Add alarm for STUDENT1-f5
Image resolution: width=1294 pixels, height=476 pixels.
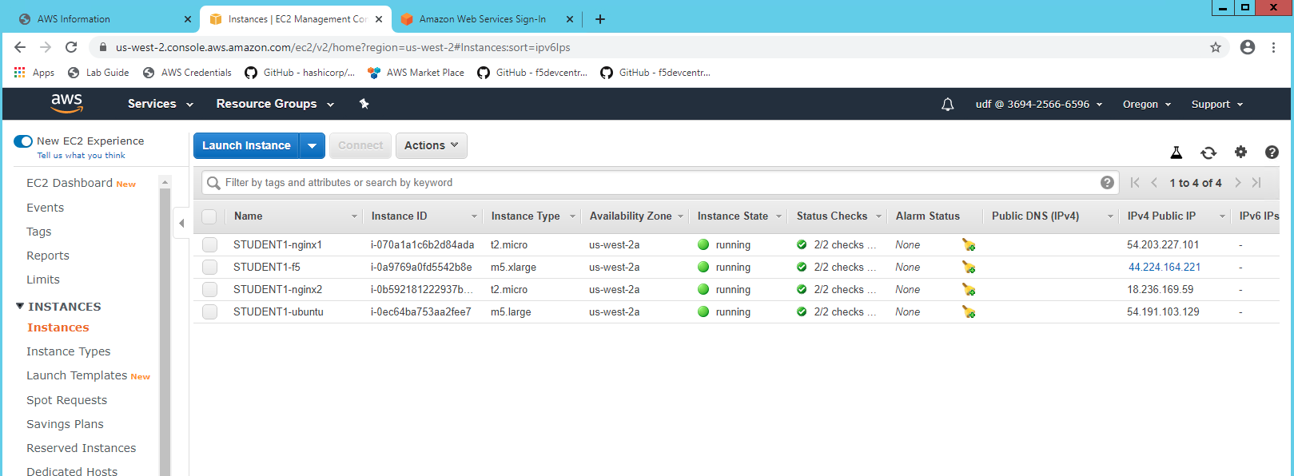click(x=969, y=267)
